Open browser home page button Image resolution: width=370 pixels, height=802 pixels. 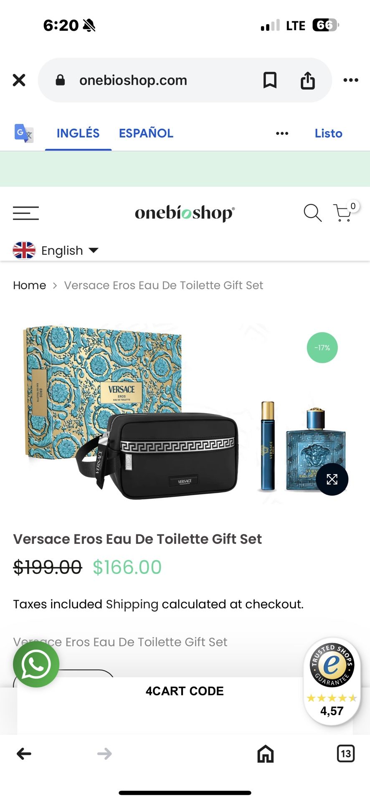pyautogui.click(x=266, y=754)
